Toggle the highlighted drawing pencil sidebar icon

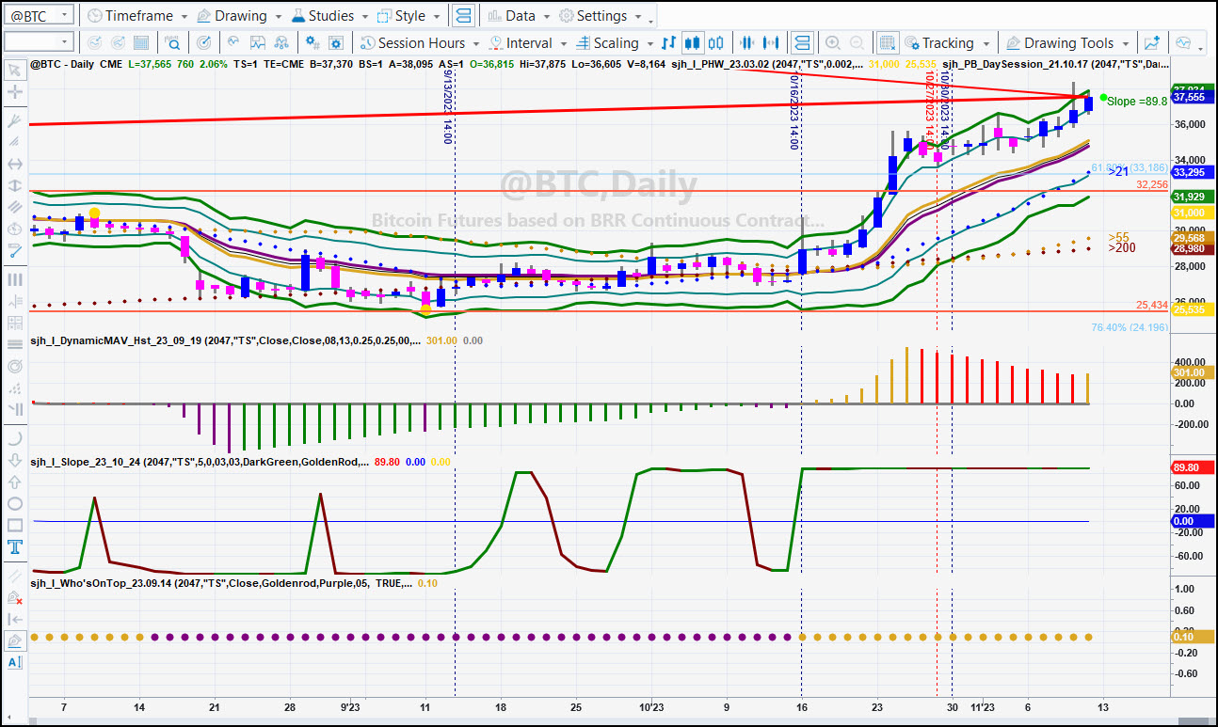pos(14,641)
